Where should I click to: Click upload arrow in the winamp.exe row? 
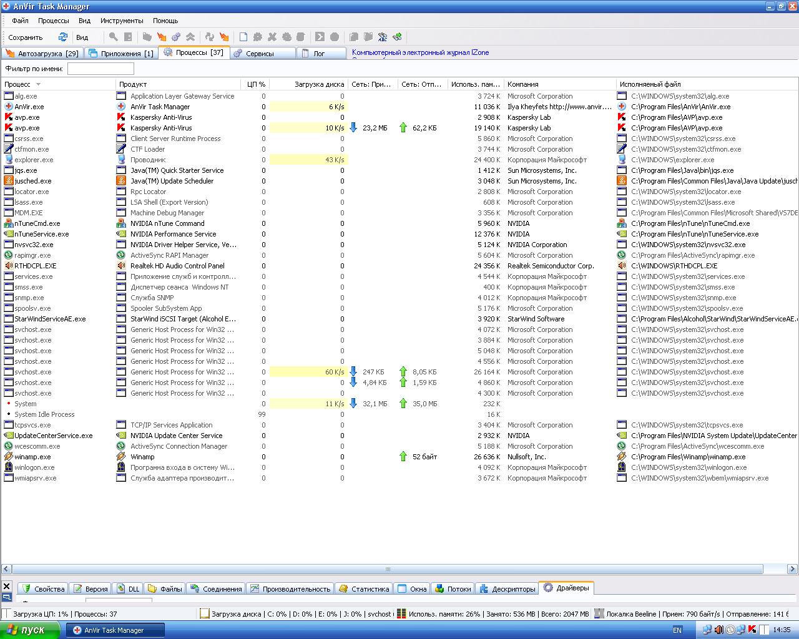(x=403, y=457)
